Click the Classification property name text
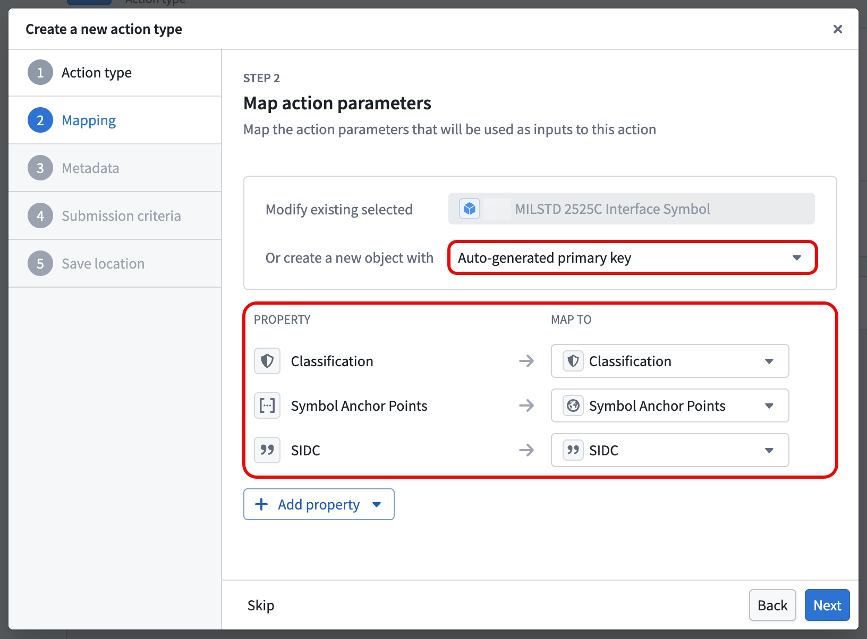Image resolution: width=867 pixels, height=639 pixels. pyautogui.click(x=332, y=361)
